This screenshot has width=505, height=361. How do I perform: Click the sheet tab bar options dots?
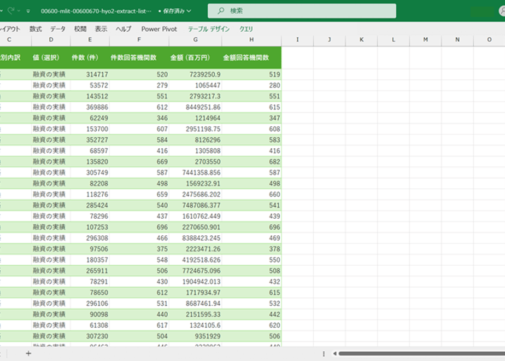(324, 353)
